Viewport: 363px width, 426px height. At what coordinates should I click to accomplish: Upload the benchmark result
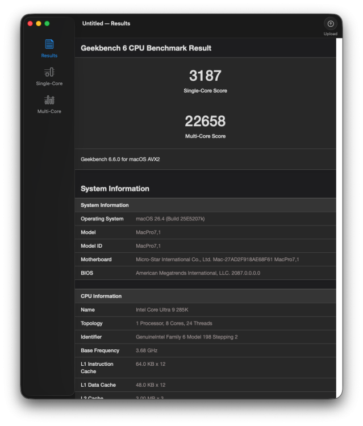point(331,27)
